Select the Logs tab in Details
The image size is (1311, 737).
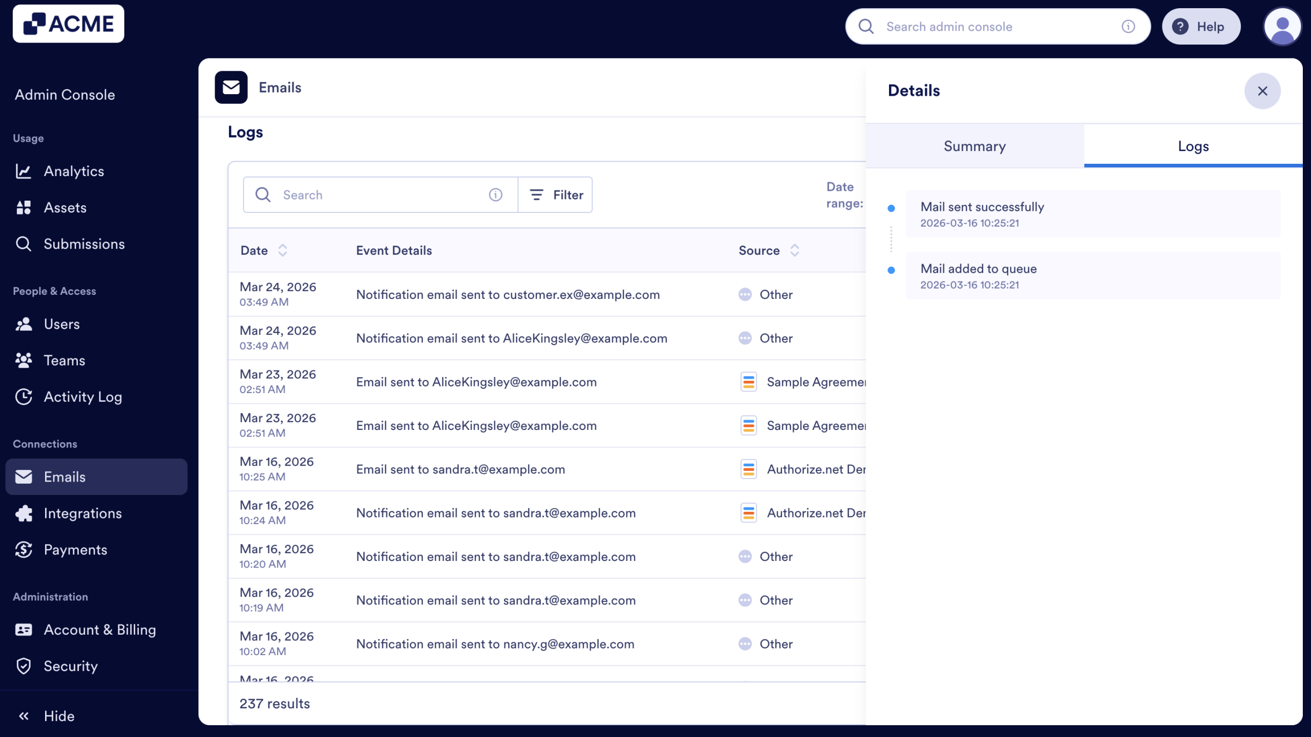click(x=1192, y=146)
